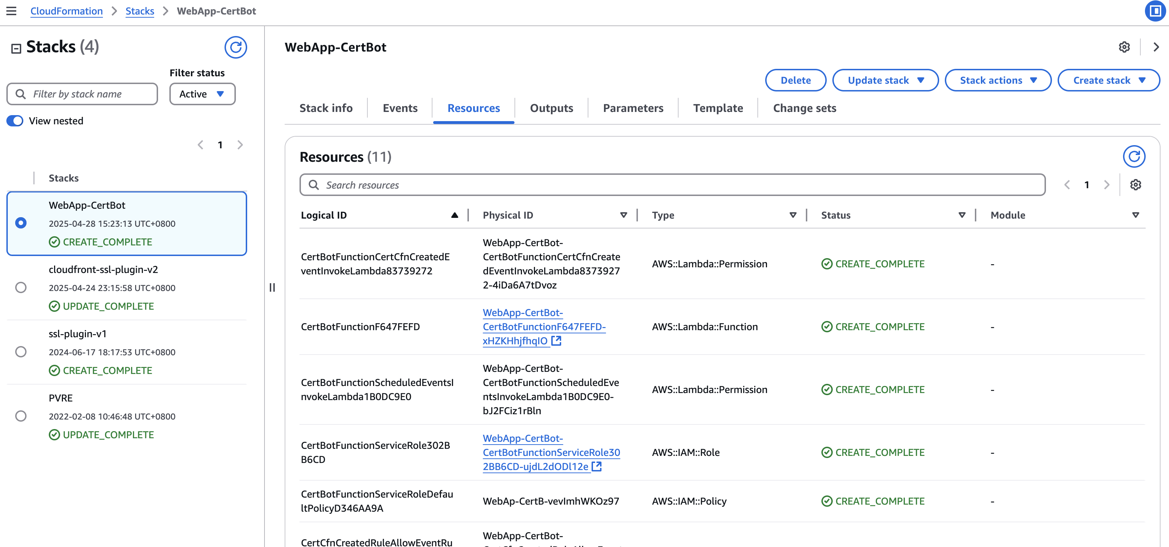Open external link icon for ServiceRole physical ID
Image resolution: width=1169 pixels, height=547 pixels.
click(596, 466)
